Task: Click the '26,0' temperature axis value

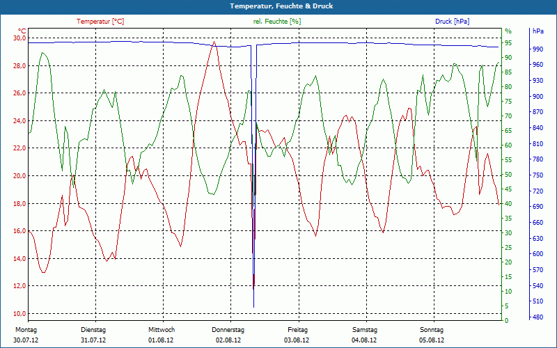Action: click(19, 93)
